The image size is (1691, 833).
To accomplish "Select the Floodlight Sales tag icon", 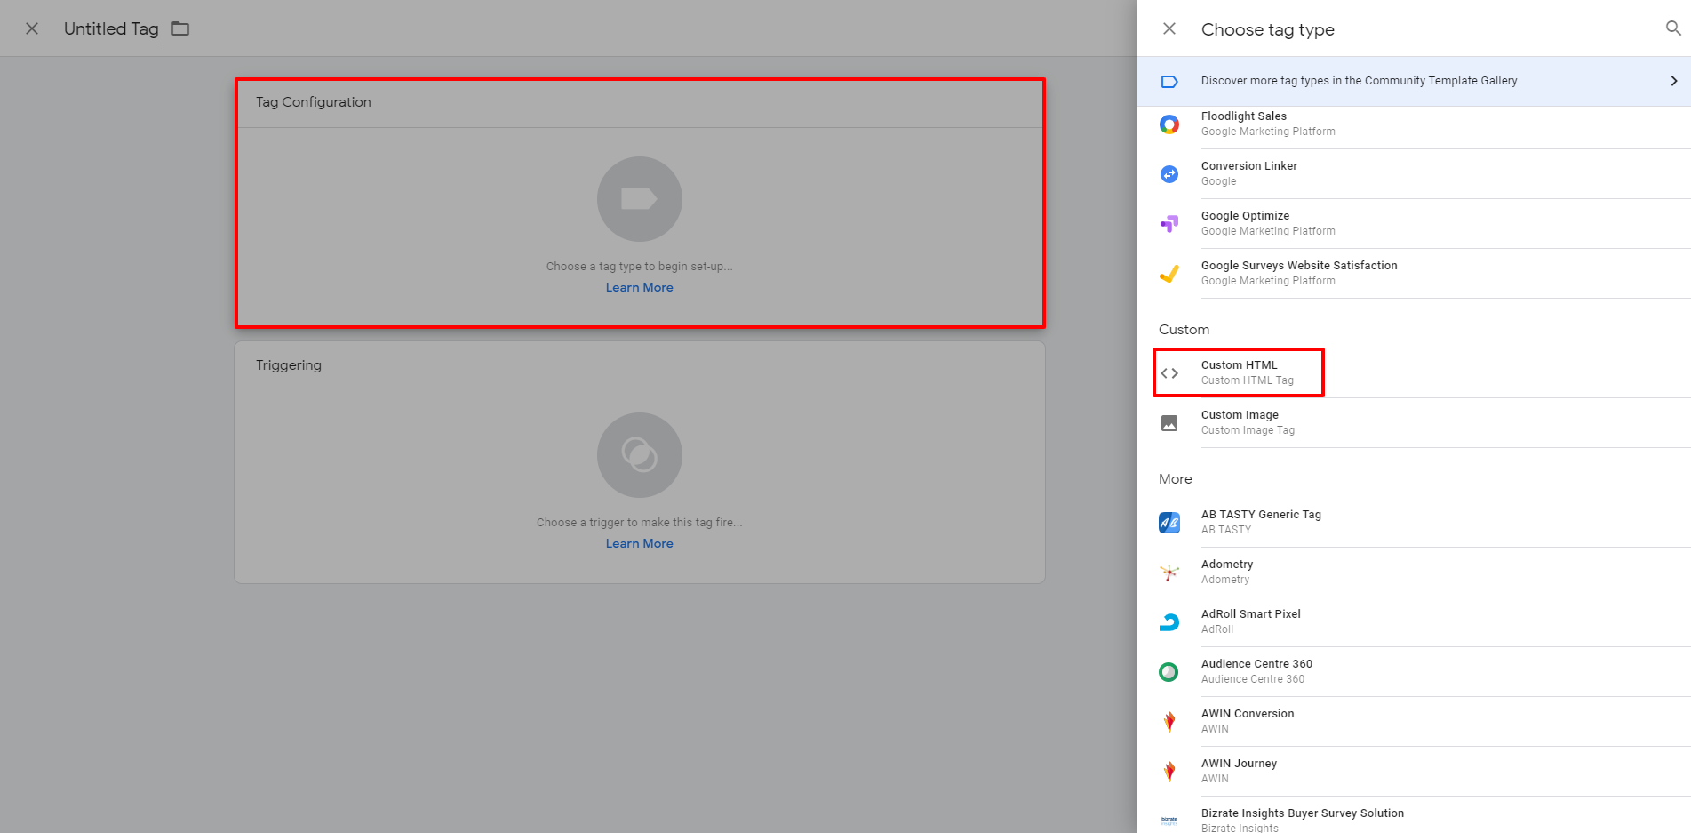I will click(x=1169, y=124).
